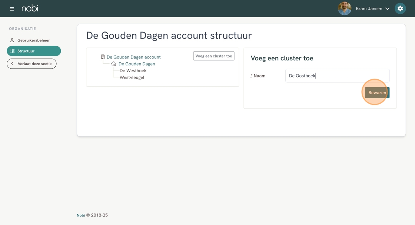Click the back arrow in Verlaat deze sectie

coord(12,63)
